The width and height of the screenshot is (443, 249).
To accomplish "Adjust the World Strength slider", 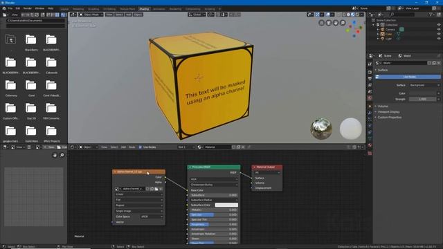I will (x=423, y=99).
